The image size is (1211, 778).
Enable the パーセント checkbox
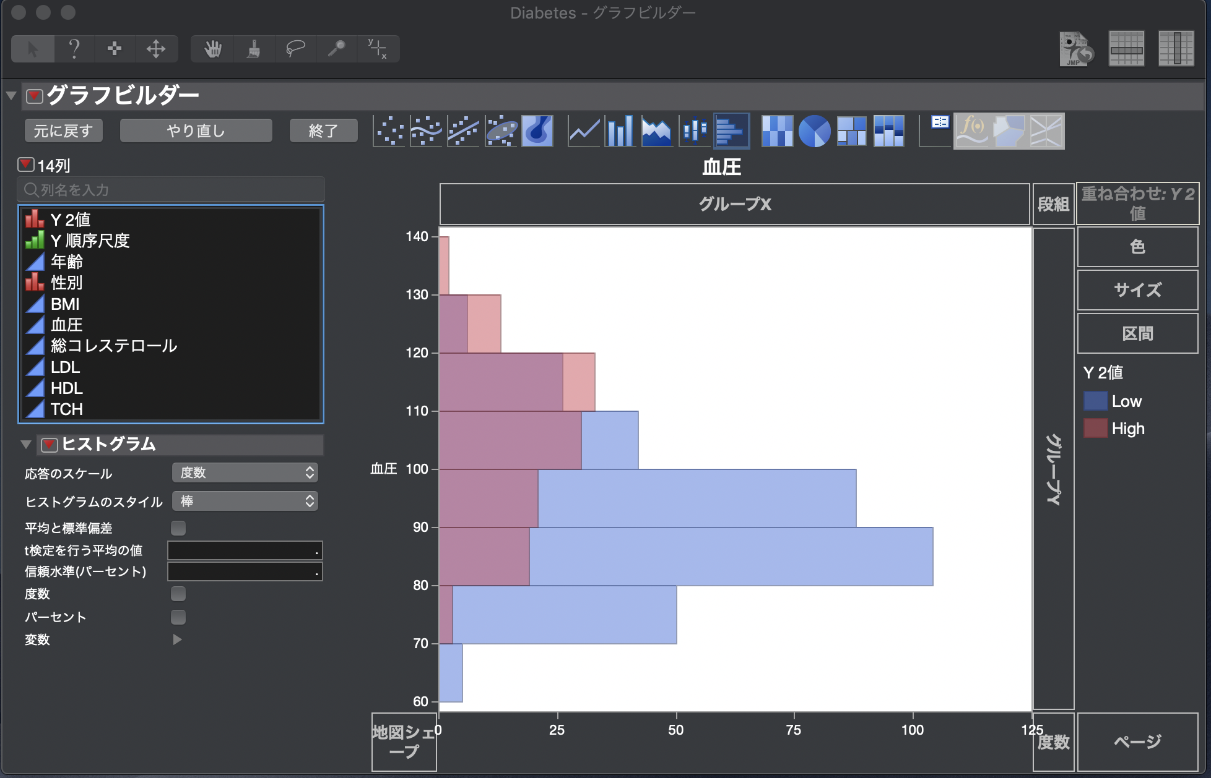click(x=178, y=617)
